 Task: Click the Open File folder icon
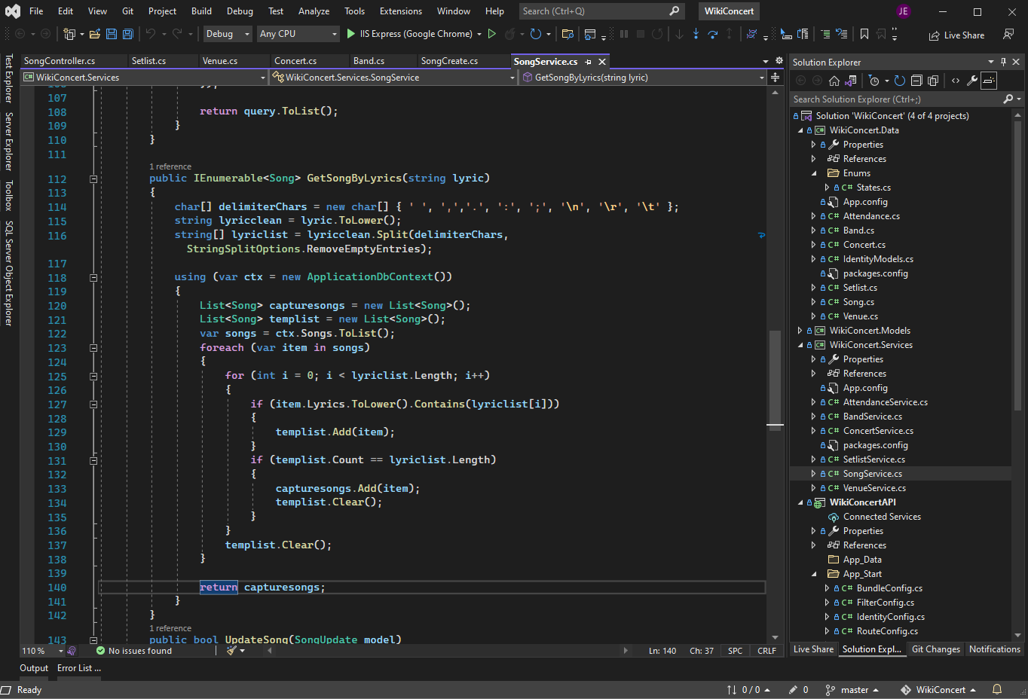pyautogui.click(x=95, y=34)
